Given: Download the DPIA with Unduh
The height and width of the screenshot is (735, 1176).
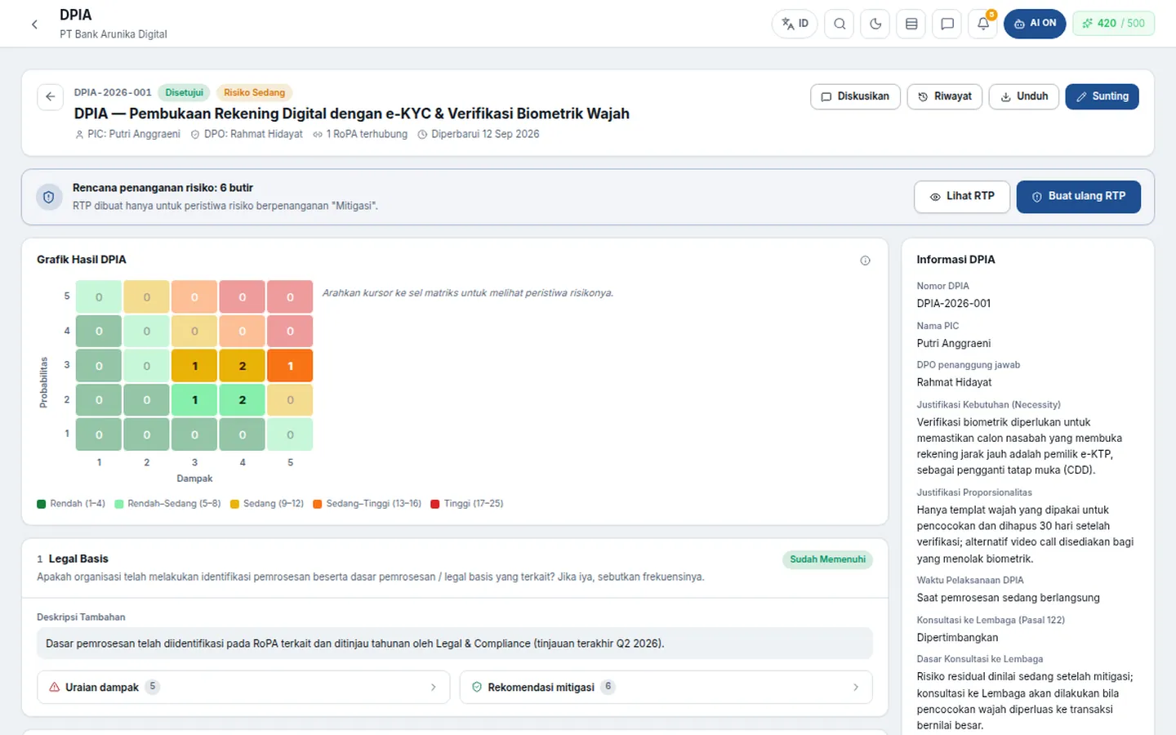Looking at the screenshot, I should pos(1024,96).
